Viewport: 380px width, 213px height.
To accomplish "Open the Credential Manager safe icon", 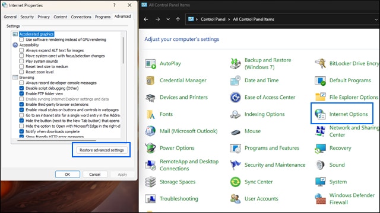I will coord(150,80).
